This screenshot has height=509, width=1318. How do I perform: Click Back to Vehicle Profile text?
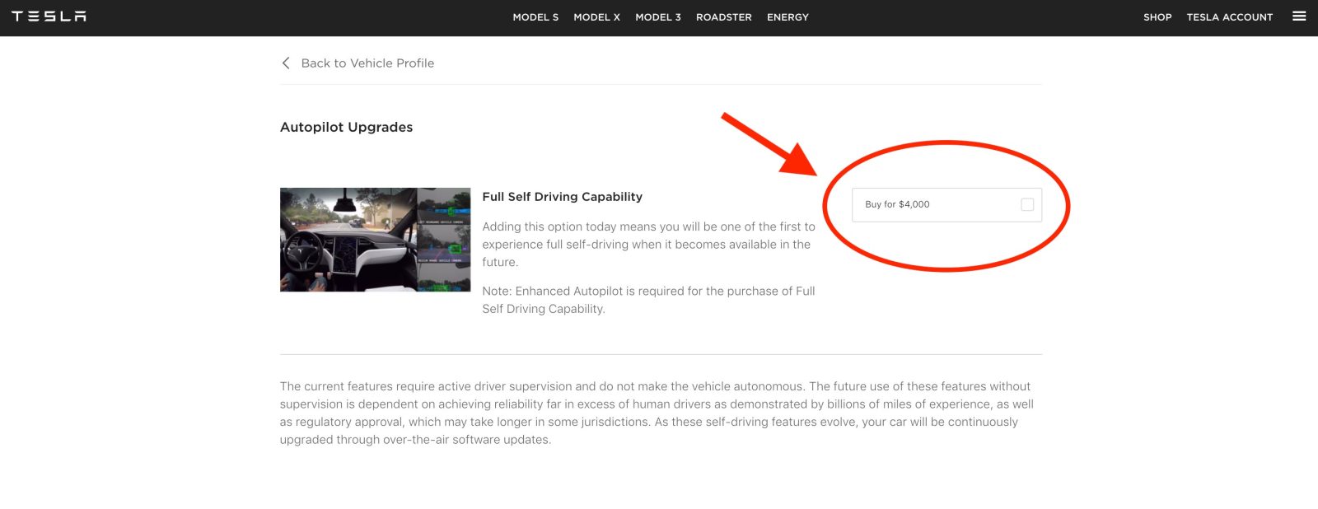coord(367,63)
